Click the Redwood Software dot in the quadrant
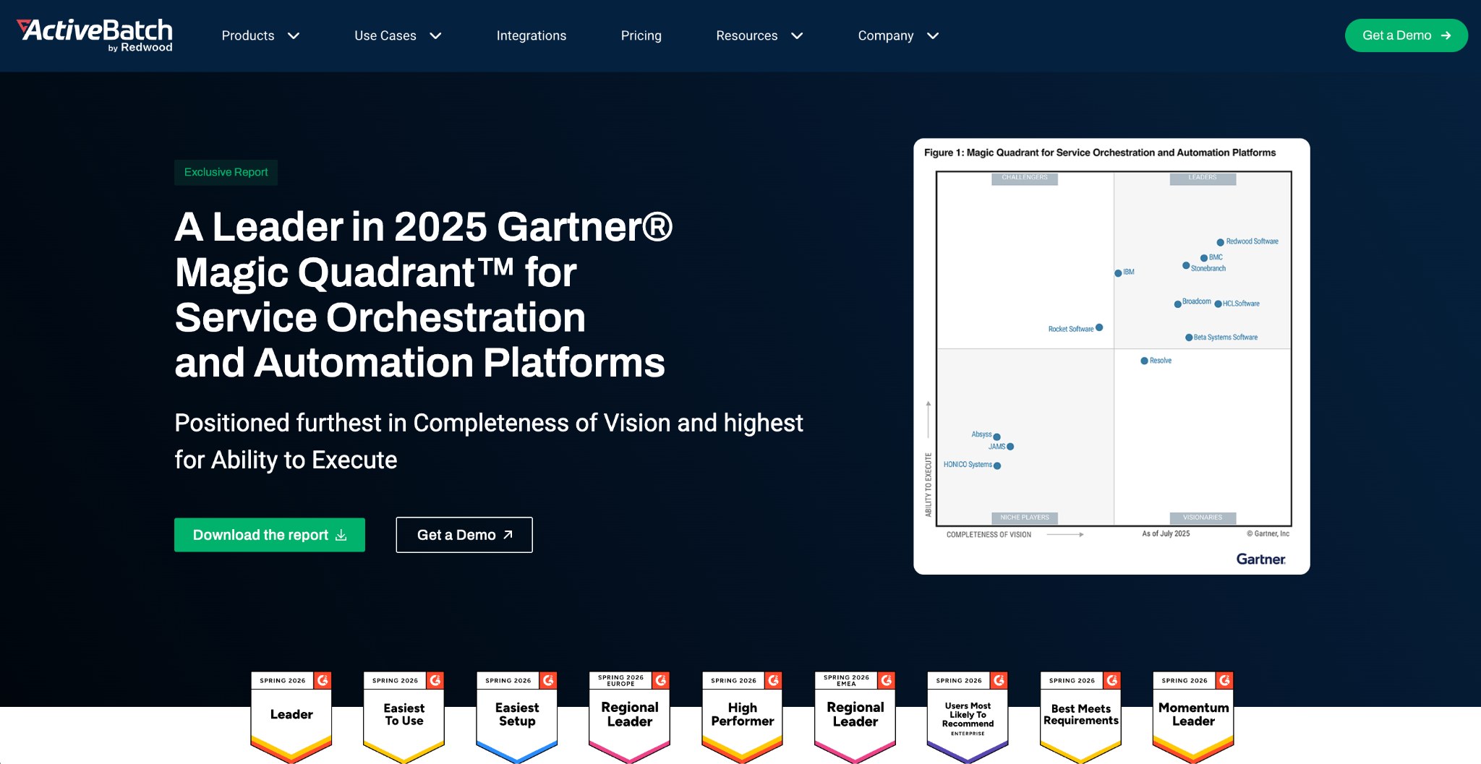 (x=1220, y=242)
